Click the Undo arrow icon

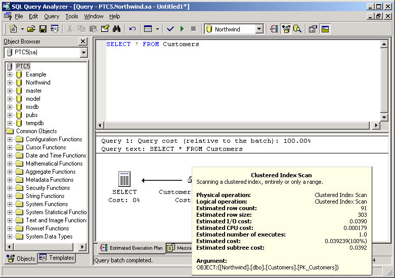click(x=133, y=29)
